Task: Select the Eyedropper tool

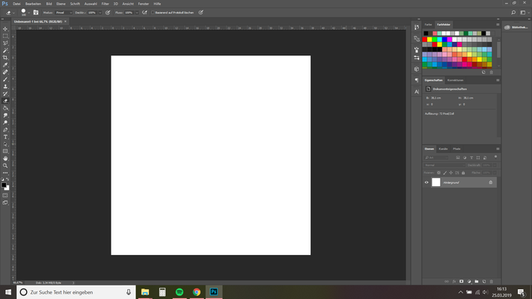Action: click(5, 65)
